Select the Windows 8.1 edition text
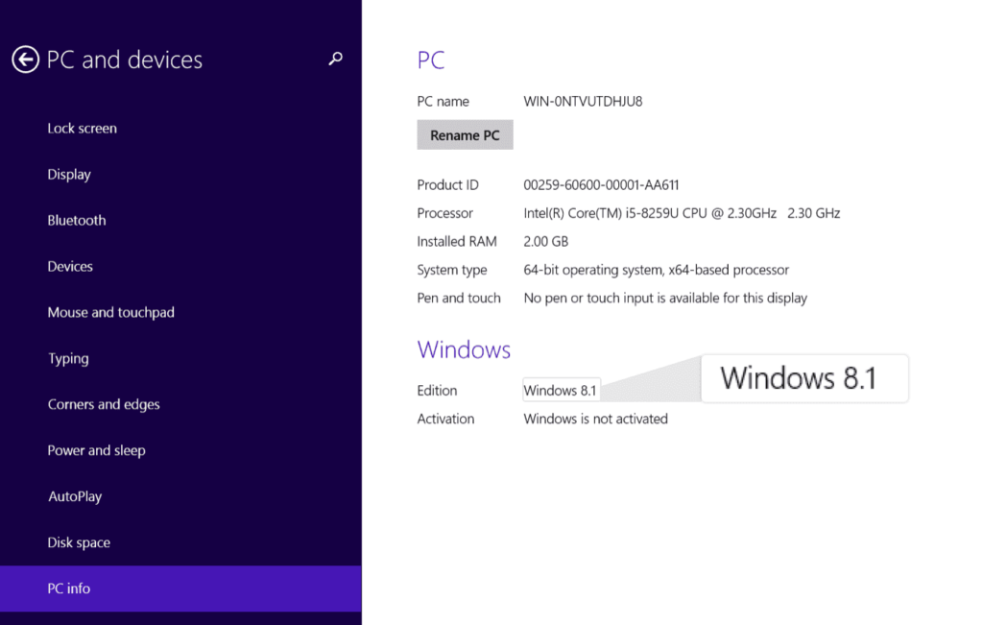The height and width of the screenshot is (625, 983). tap(560, 390)
